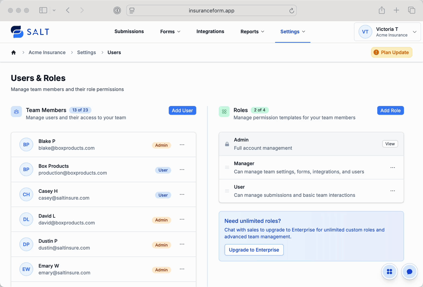The height and width of the screenshot is (287, 423).
Task: Click the Add User button
Action: (182, 111)
